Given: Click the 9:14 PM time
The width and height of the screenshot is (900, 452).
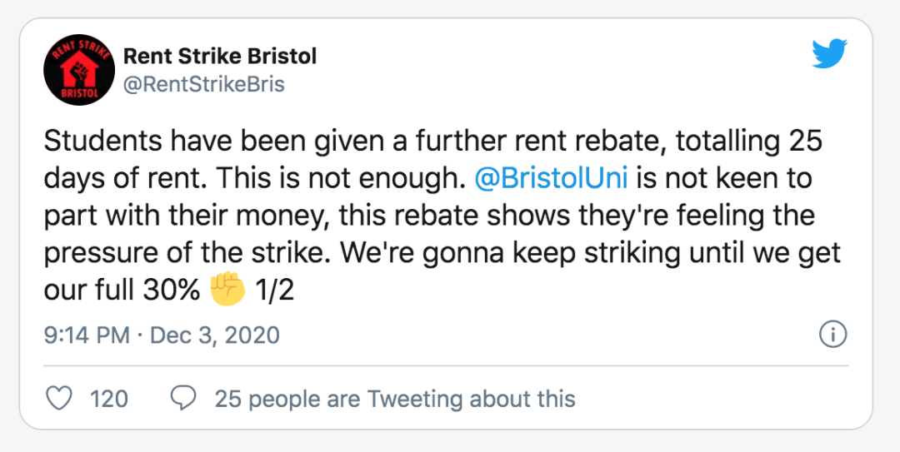Looking at the screenshot, I should [x=86, y=335].
